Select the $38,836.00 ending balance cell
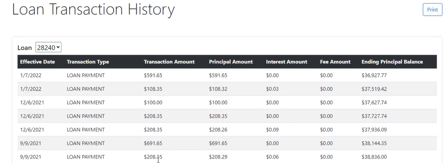 click(374, 157)
